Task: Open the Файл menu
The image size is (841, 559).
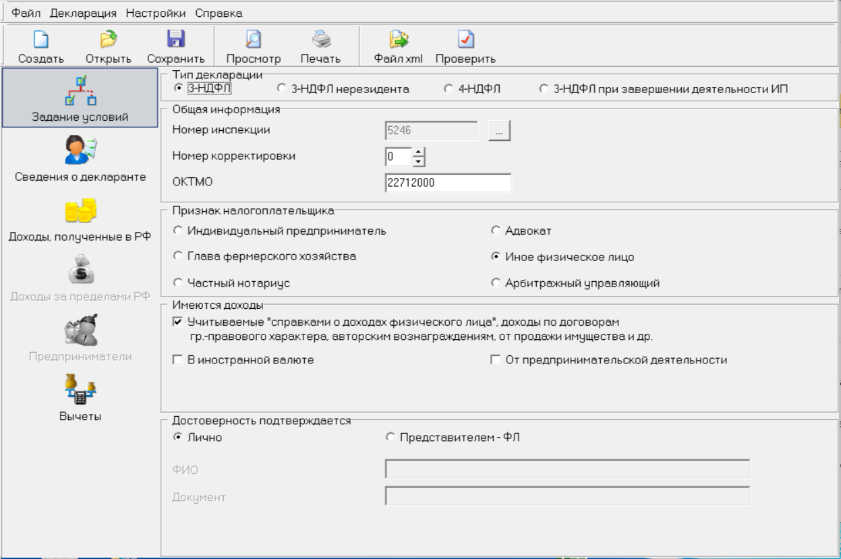Action: 26,13
